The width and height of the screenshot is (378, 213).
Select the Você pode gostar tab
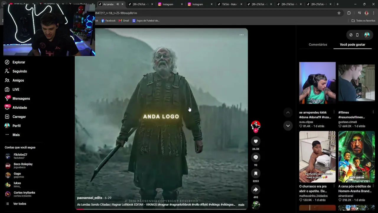coord(353,45)
